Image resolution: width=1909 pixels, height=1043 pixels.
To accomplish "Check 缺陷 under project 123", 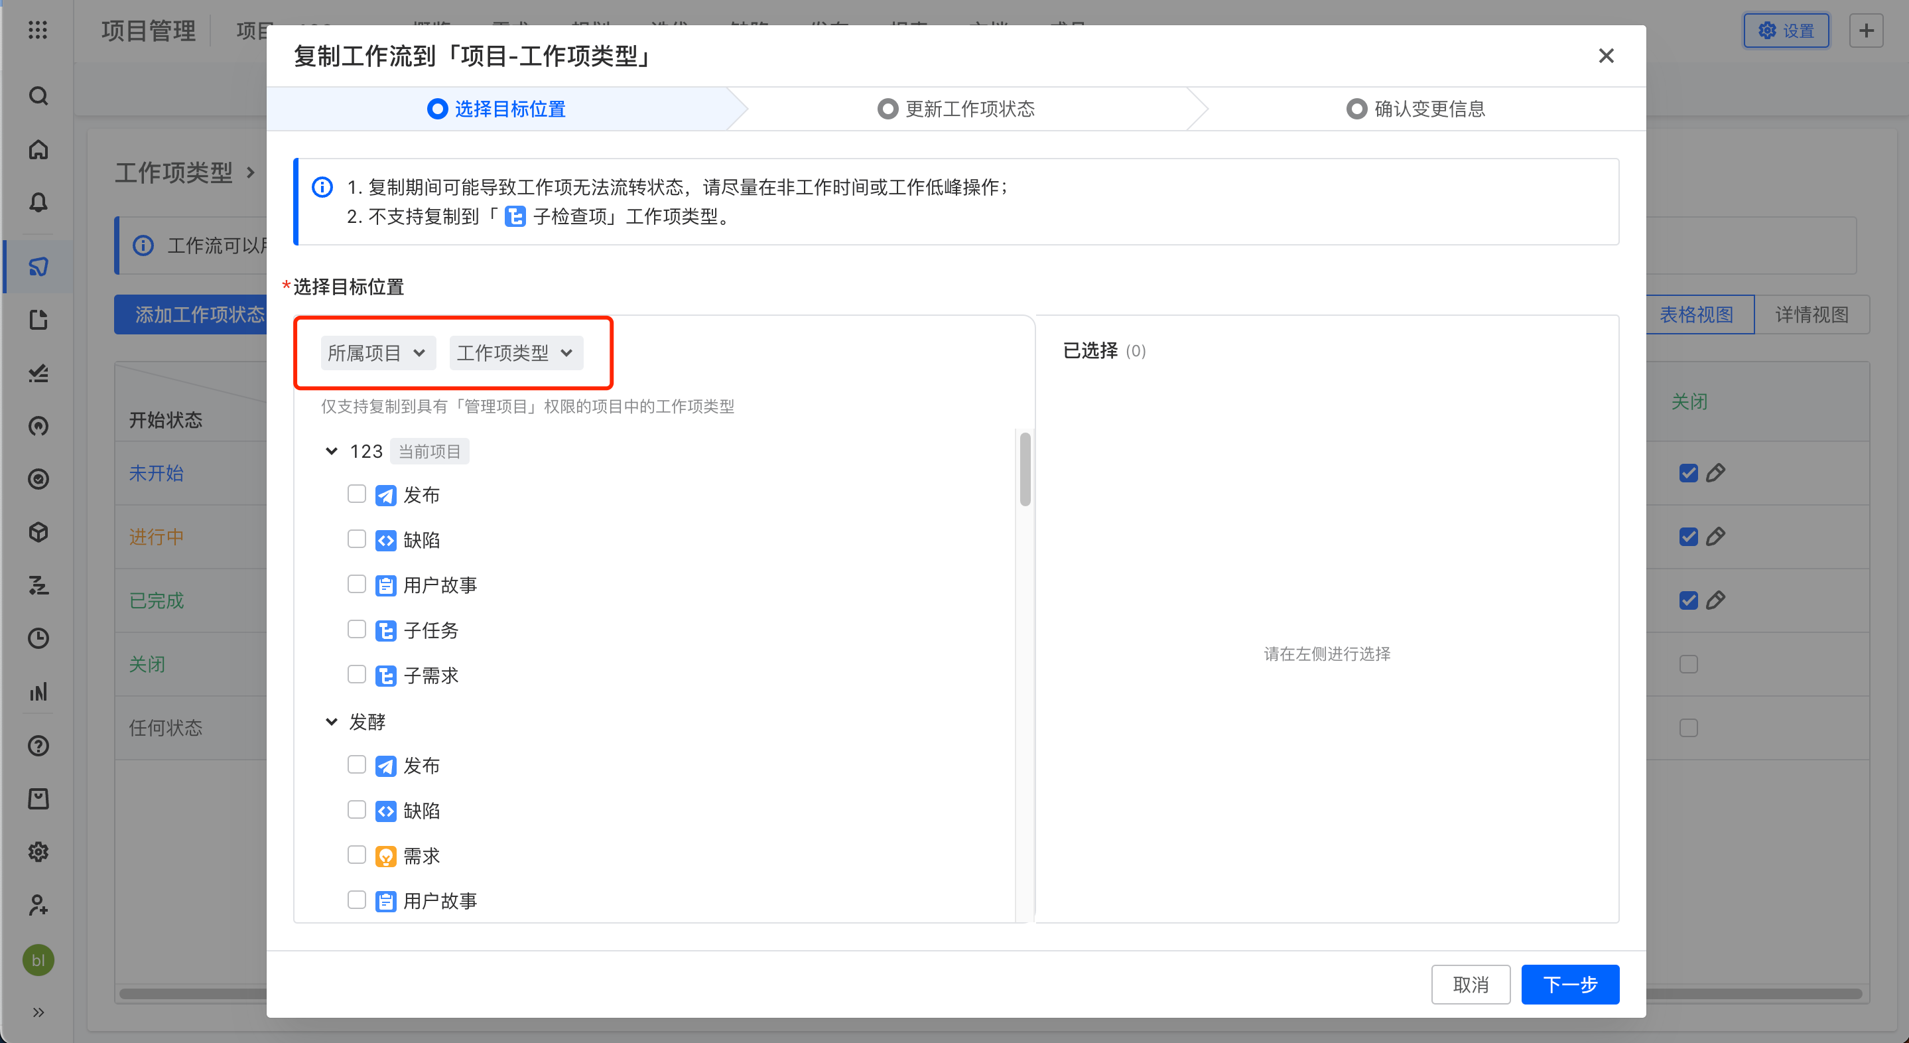I will click(x=356, y=539).
